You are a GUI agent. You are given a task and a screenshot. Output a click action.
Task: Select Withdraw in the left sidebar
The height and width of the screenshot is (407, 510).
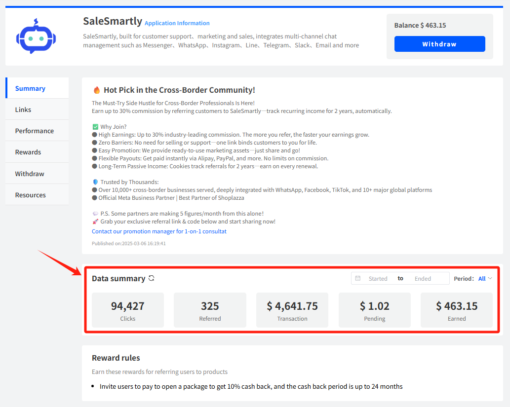click(x=30, y=174)
